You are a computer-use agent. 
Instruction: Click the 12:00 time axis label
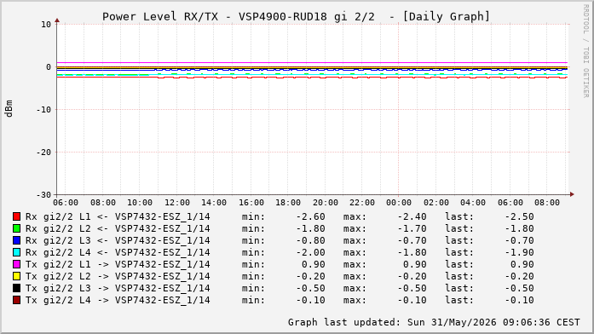177,203
